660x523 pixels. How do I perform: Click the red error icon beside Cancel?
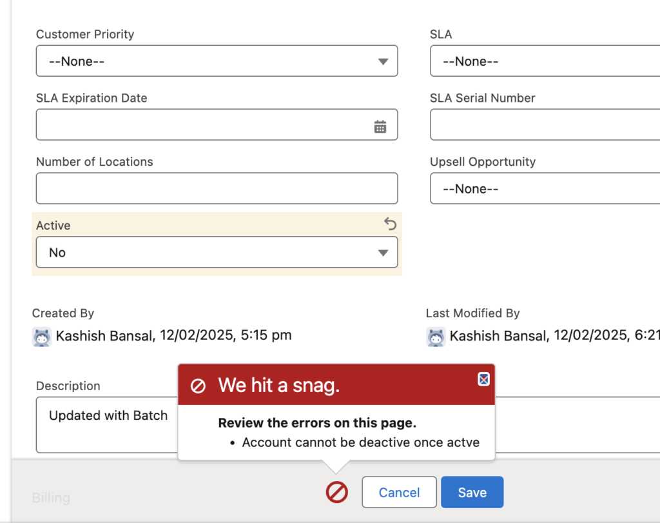336,493
